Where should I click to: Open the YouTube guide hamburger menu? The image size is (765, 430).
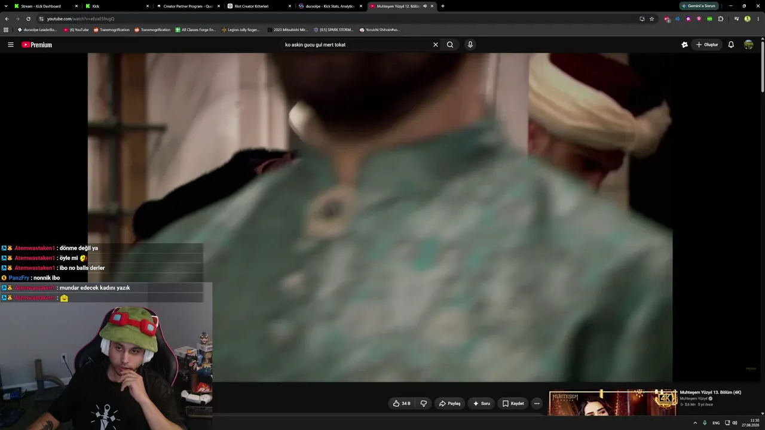[10, 45]
